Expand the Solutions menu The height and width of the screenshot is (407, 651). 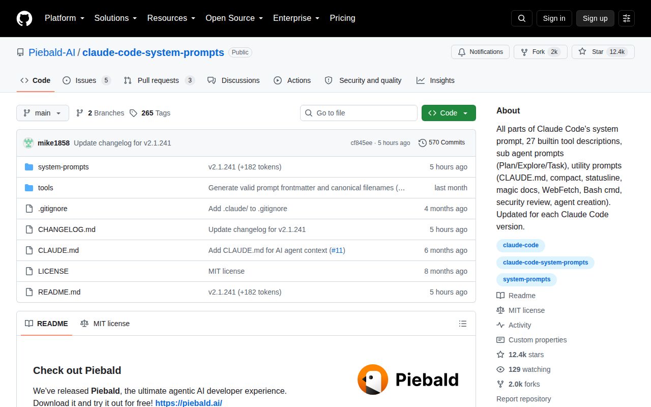click(116, 18)
